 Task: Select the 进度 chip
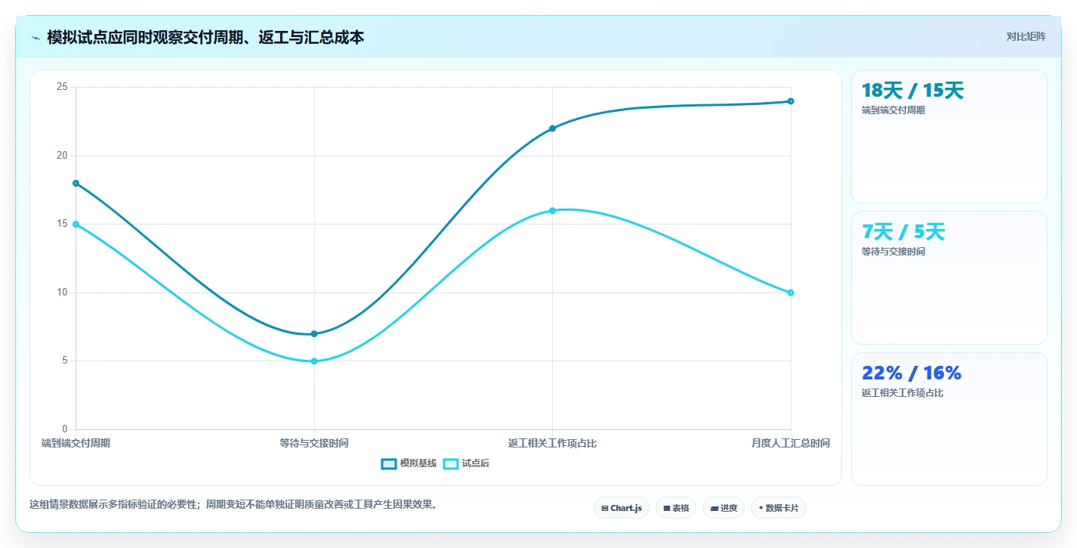[724, 508]
